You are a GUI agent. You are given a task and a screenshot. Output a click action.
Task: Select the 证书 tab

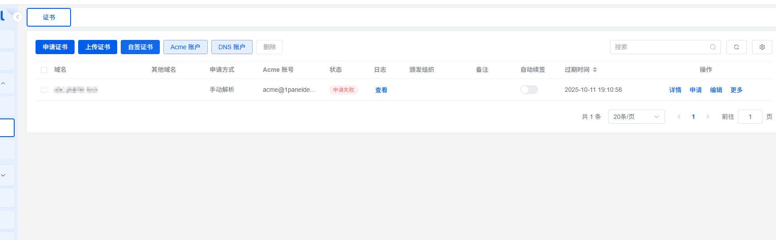point(49,17)
